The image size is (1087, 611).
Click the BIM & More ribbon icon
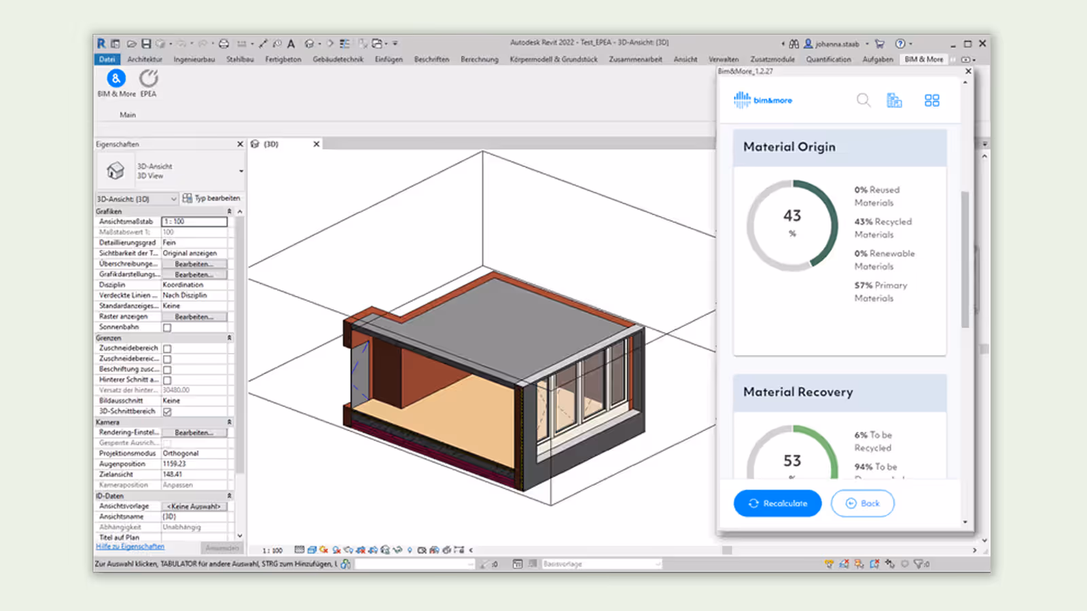click(116, 78)
